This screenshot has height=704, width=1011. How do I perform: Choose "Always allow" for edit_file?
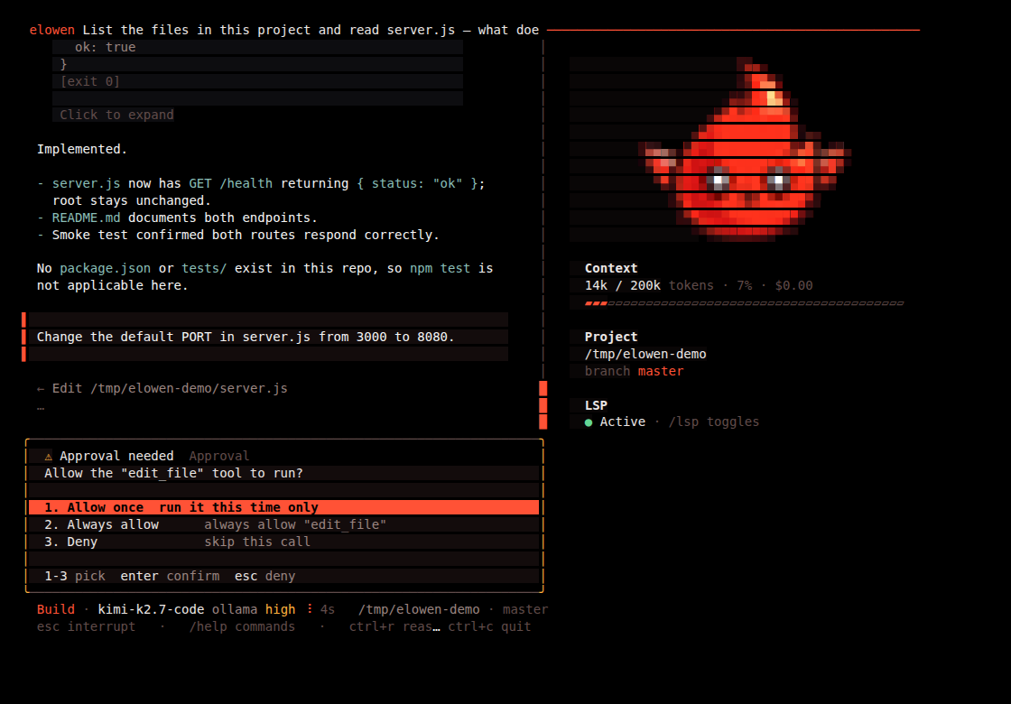point(283,524)
